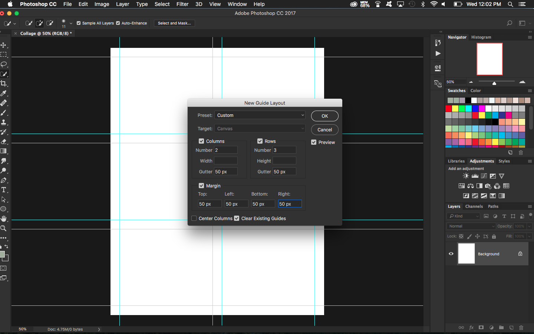The height and width of the screenshot is (334, 534).
Task: Switch to the Channels tab
Action: [474, 206]
